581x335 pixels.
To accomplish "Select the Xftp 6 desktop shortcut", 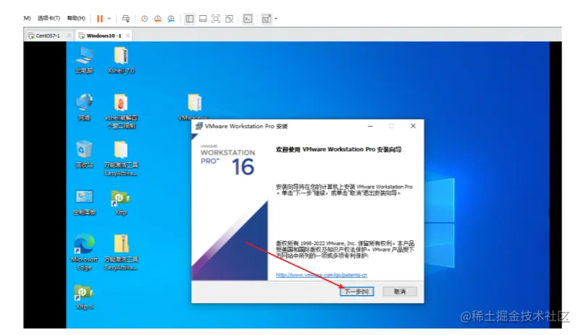I will [84, 297].
